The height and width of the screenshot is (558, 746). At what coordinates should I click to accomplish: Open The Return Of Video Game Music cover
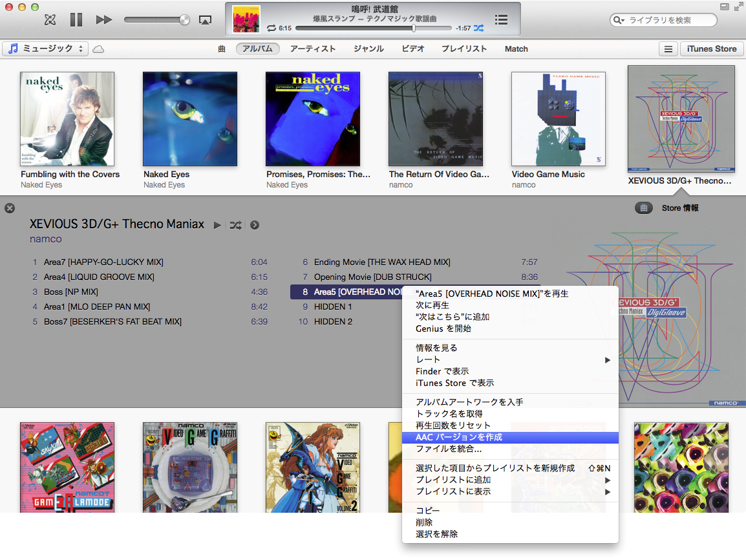[x=435, y=119]
